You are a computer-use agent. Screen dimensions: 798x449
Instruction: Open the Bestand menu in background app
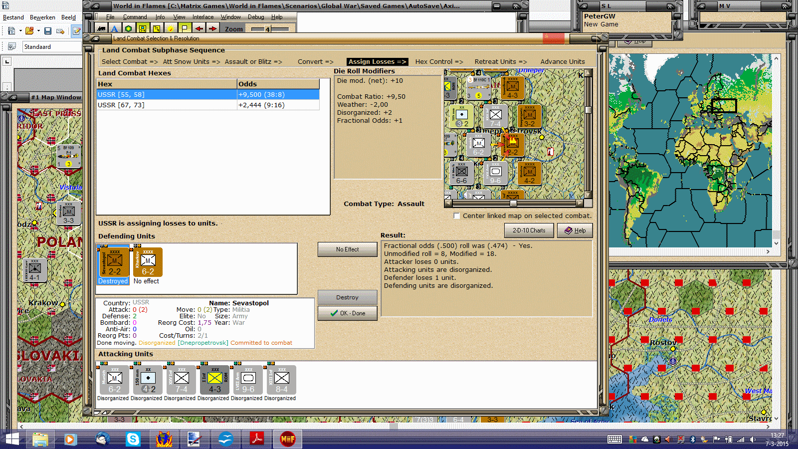[13, 17]
